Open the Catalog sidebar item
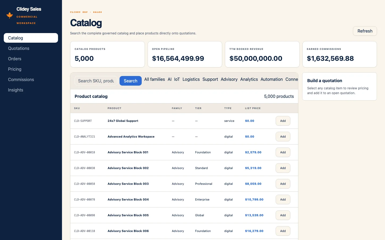The image size is (385, 240). coord(31,38)
